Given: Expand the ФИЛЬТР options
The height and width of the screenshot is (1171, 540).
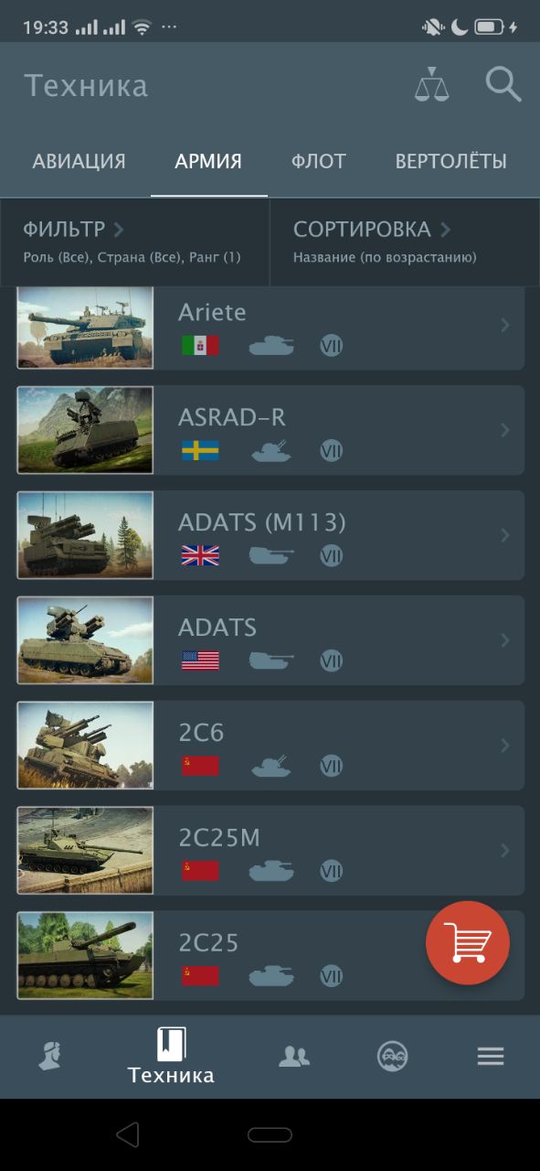Looking at the screenshot, I should [134, 242].
